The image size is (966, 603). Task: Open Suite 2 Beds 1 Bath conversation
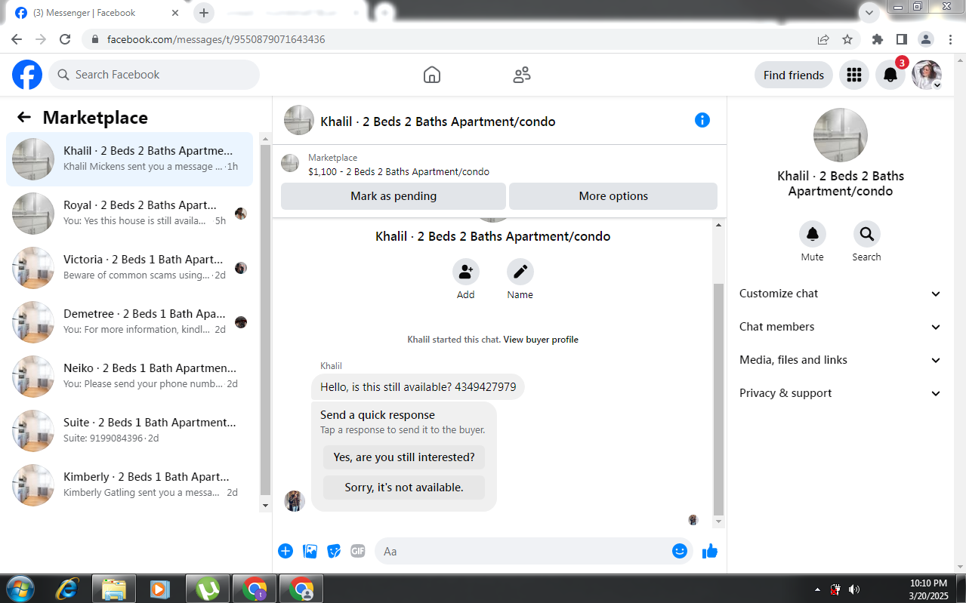click(x=130, y=431)
